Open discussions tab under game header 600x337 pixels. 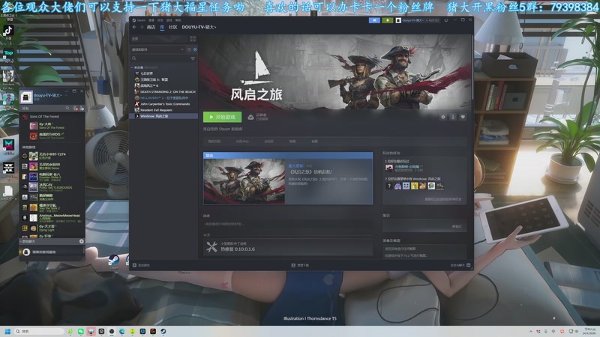click(x=268, y=142)
